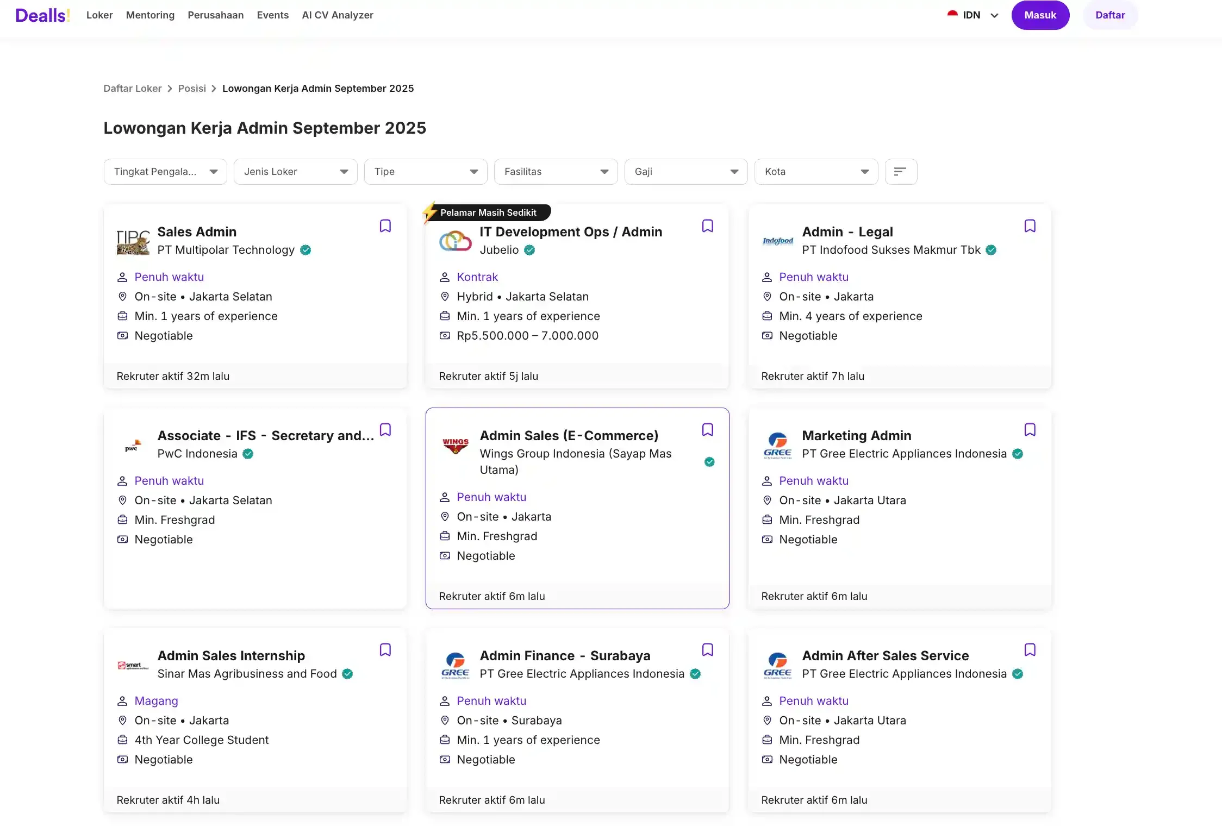Bookmark the Admin Finance - Surabaya job

point(708,650)
